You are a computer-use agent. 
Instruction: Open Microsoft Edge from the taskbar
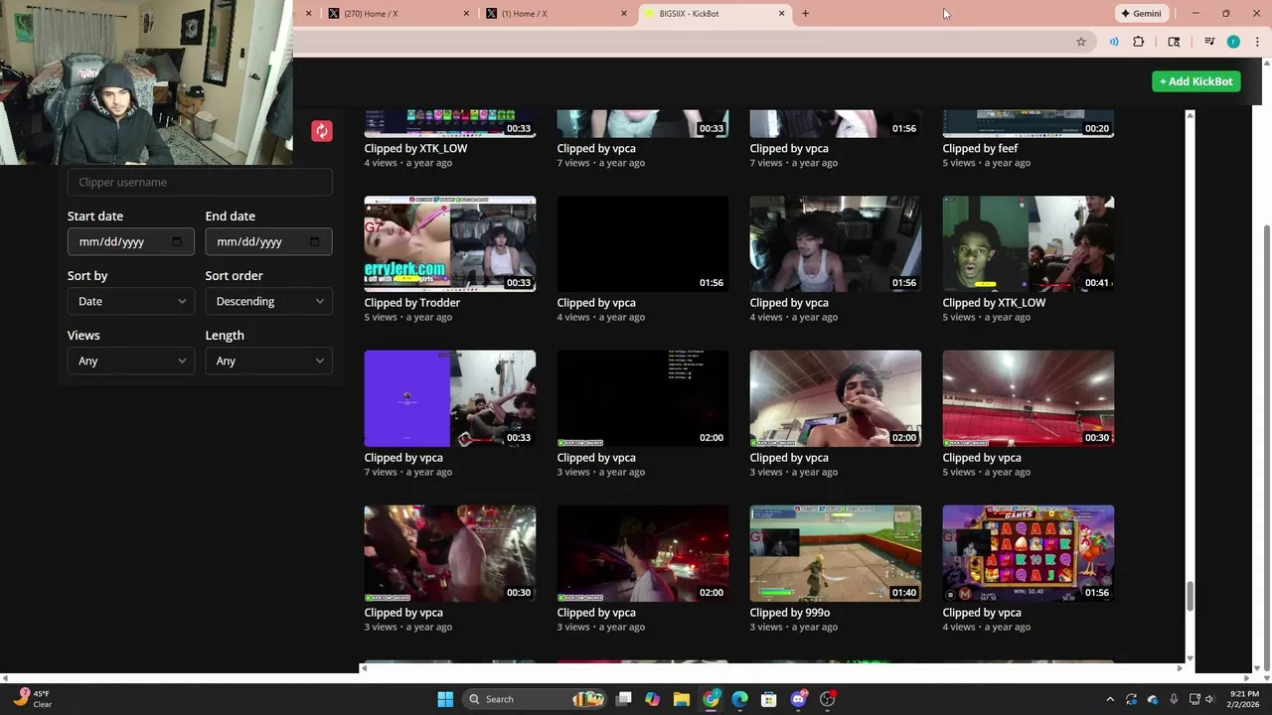click(x=739, y=699)
